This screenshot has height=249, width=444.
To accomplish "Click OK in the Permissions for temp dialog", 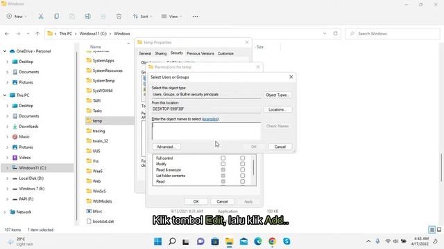I will (x=196, y=201).
